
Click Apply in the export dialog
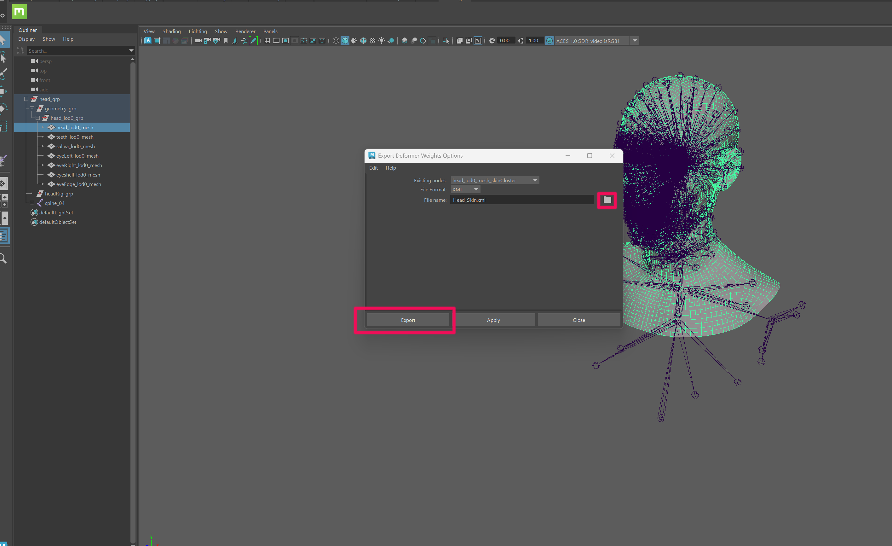[x=493, y=320]
